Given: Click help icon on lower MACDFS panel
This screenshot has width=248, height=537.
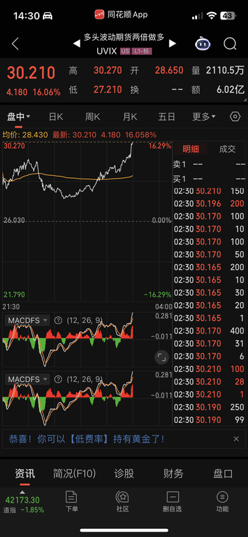Looking at the screenshot, I should (58, 379).
